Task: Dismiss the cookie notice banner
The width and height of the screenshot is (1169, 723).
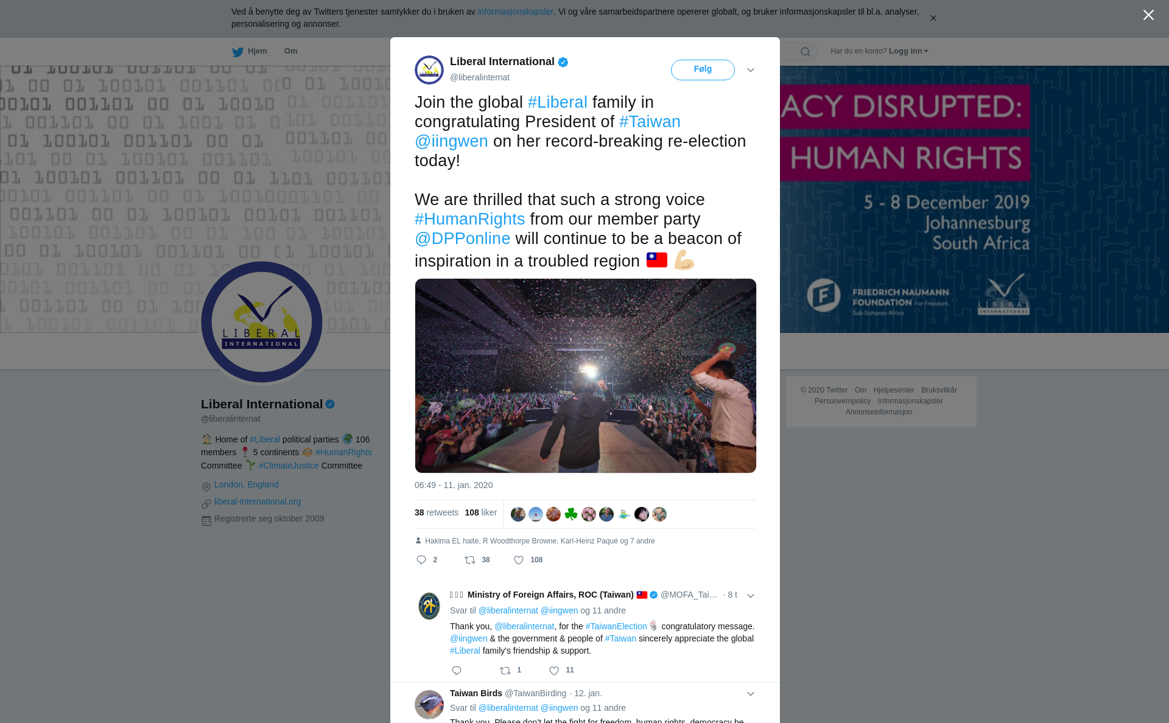Action: 933,18
